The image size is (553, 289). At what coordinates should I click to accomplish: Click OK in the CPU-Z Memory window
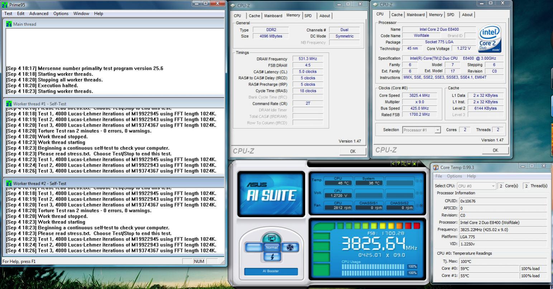[353, 151]
